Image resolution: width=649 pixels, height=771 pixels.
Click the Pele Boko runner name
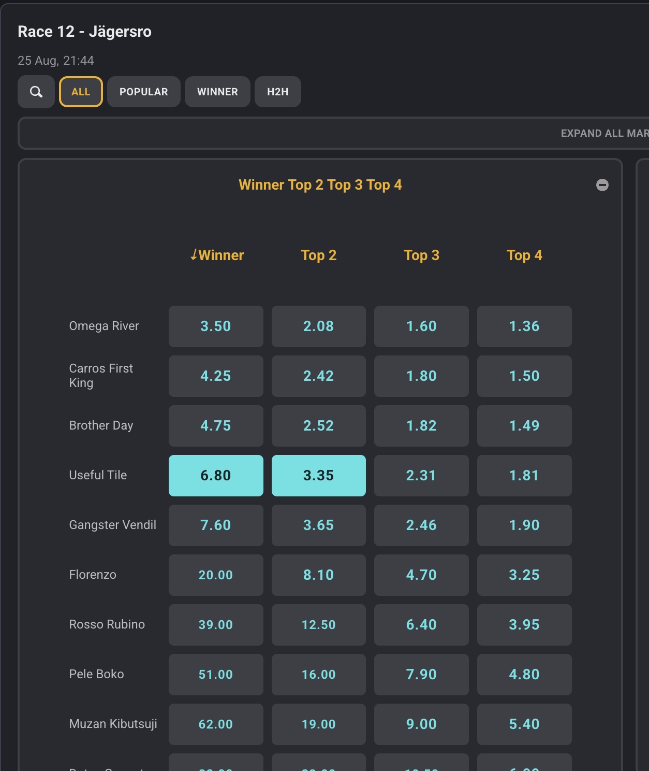pyautogui.click(x=96, y=674)
